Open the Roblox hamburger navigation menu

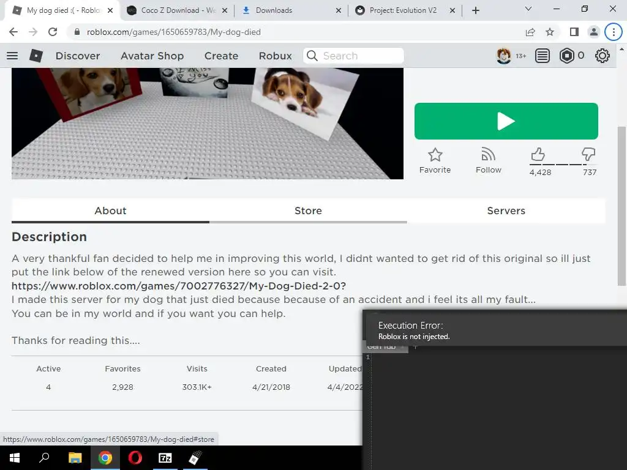click(12, 56)
